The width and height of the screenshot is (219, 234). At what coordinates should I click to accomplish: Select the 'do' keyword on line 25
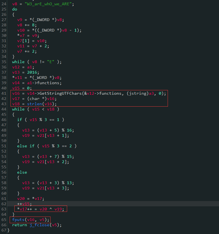[x=15, y=9]
